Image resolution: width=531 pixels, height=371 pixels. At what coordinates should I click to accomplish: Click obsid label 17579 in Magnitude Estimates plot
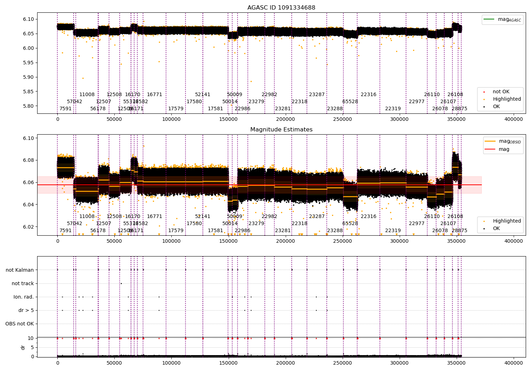176,230
